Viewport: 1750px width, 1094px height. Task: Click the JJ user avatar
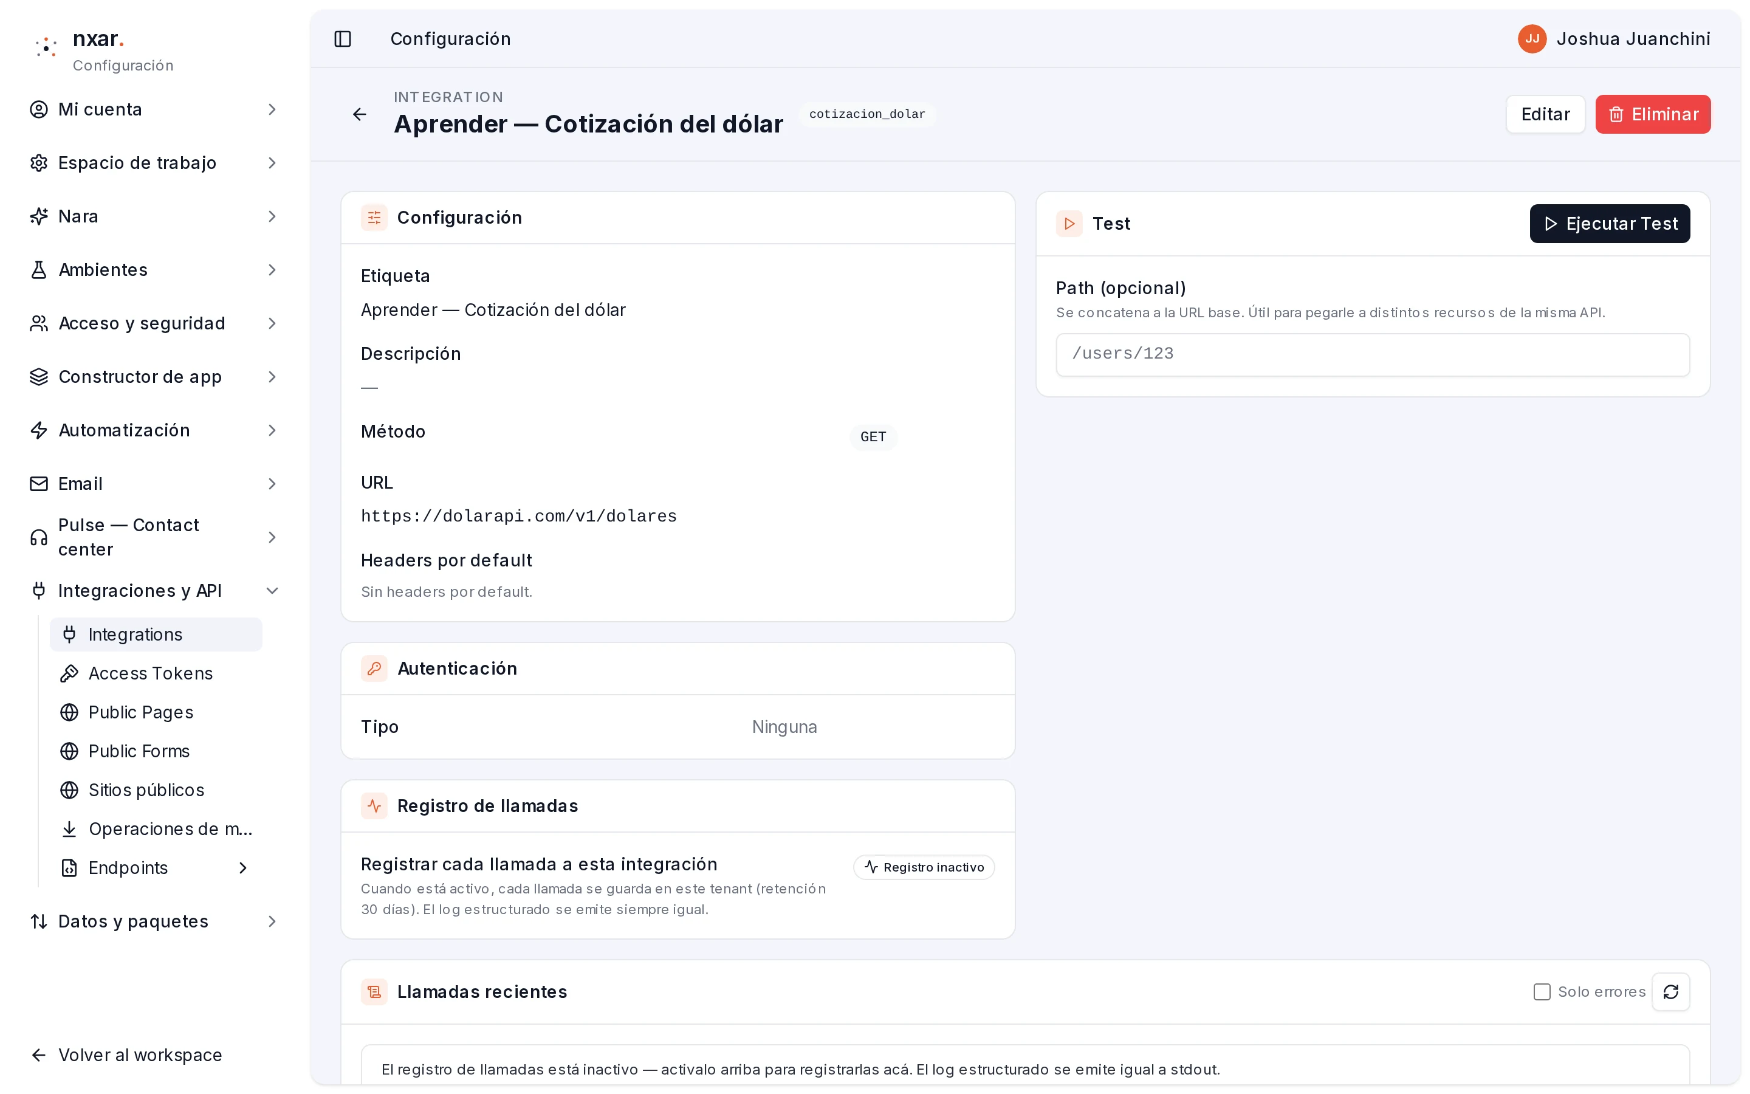coord(1532,39)
